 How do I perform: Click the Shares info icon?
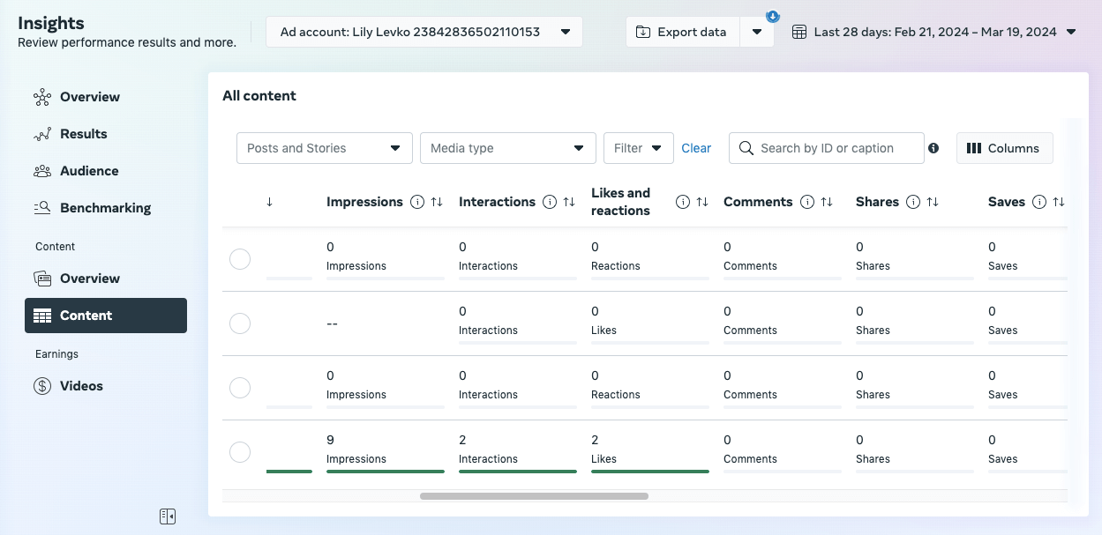(x=913, y=202)
